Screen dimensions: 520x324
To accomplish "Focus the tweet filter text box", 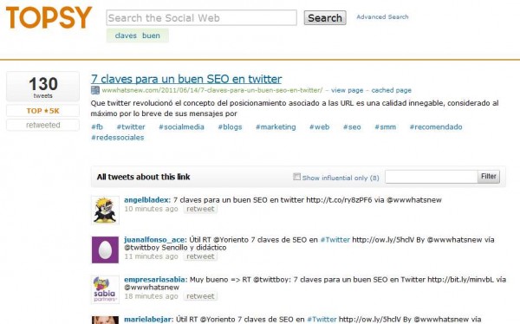I will pos(431,177).
